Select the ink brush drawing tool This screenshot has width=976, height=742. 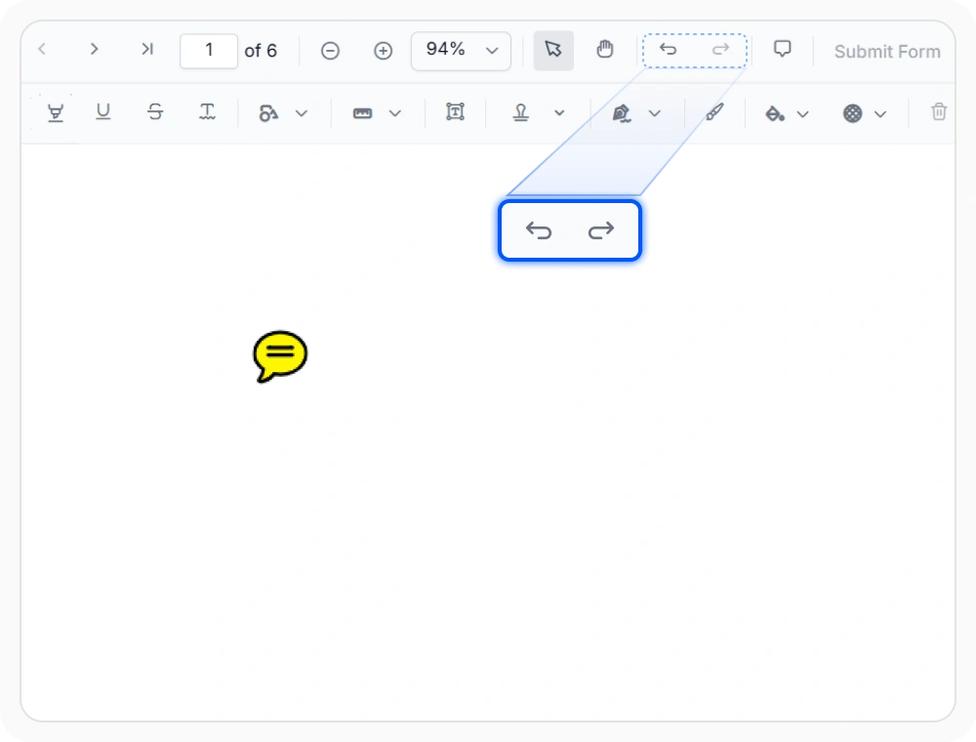[714, 112]
